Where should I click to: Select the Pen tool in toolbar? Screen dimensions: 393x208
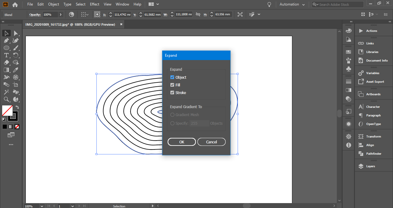[6, 40]
